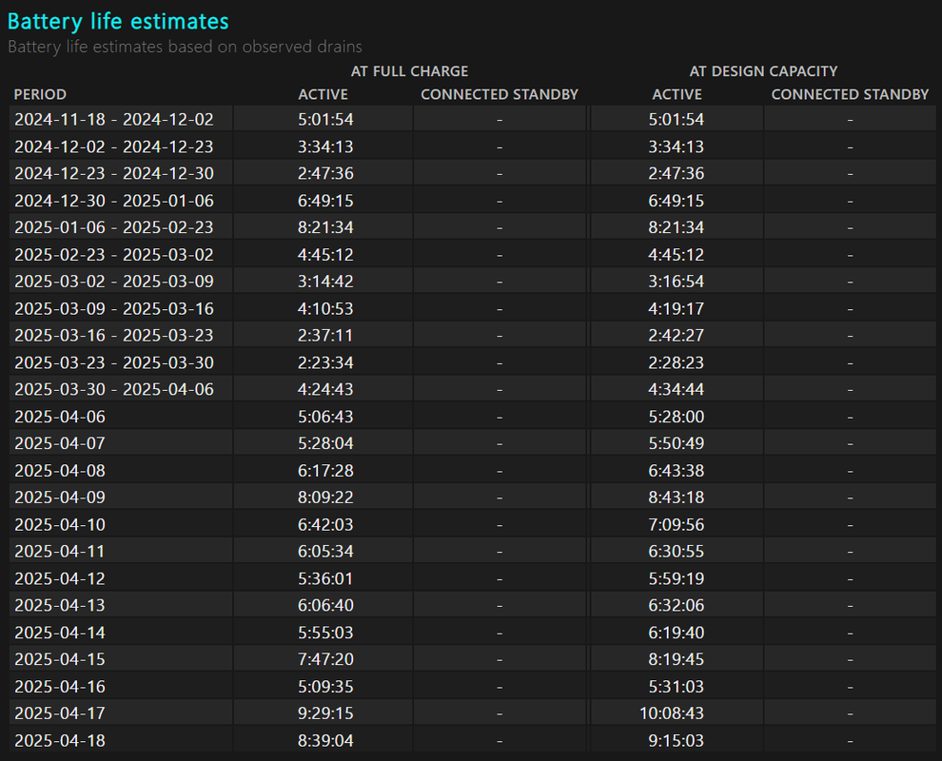Select period 2025-03-23 - 2025-03-30

114,362
